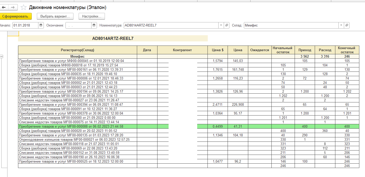Select row Списание недостач товаров MF00-000190
Screen dimensions: 365x177
point(77,157)
